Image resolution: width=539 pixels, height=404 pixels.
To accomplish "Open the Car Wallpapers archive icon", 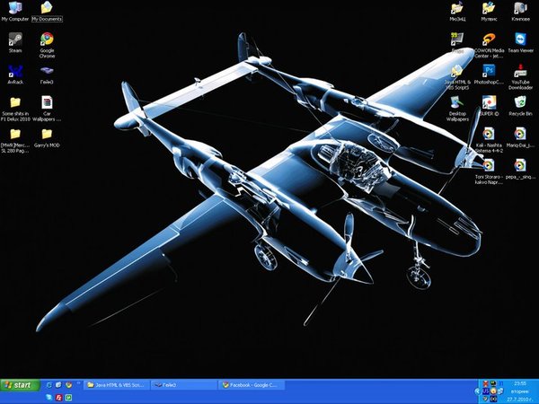I will pyautogui.click(x=47, y=109).
